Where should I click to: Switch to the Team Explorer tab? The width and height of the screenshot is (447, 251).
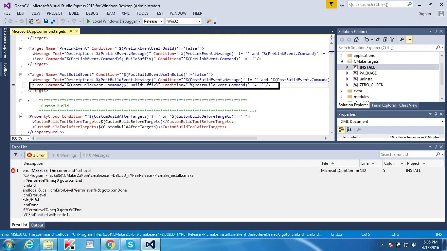coord(384,105)
